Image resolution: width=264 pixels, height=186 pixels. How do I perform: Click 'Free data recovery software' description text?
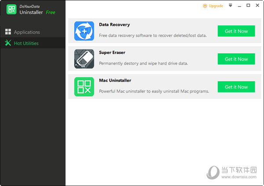pos(153,36)
